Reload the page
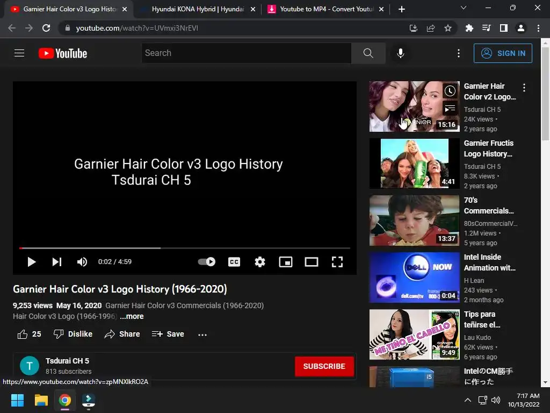 (46, 28)
